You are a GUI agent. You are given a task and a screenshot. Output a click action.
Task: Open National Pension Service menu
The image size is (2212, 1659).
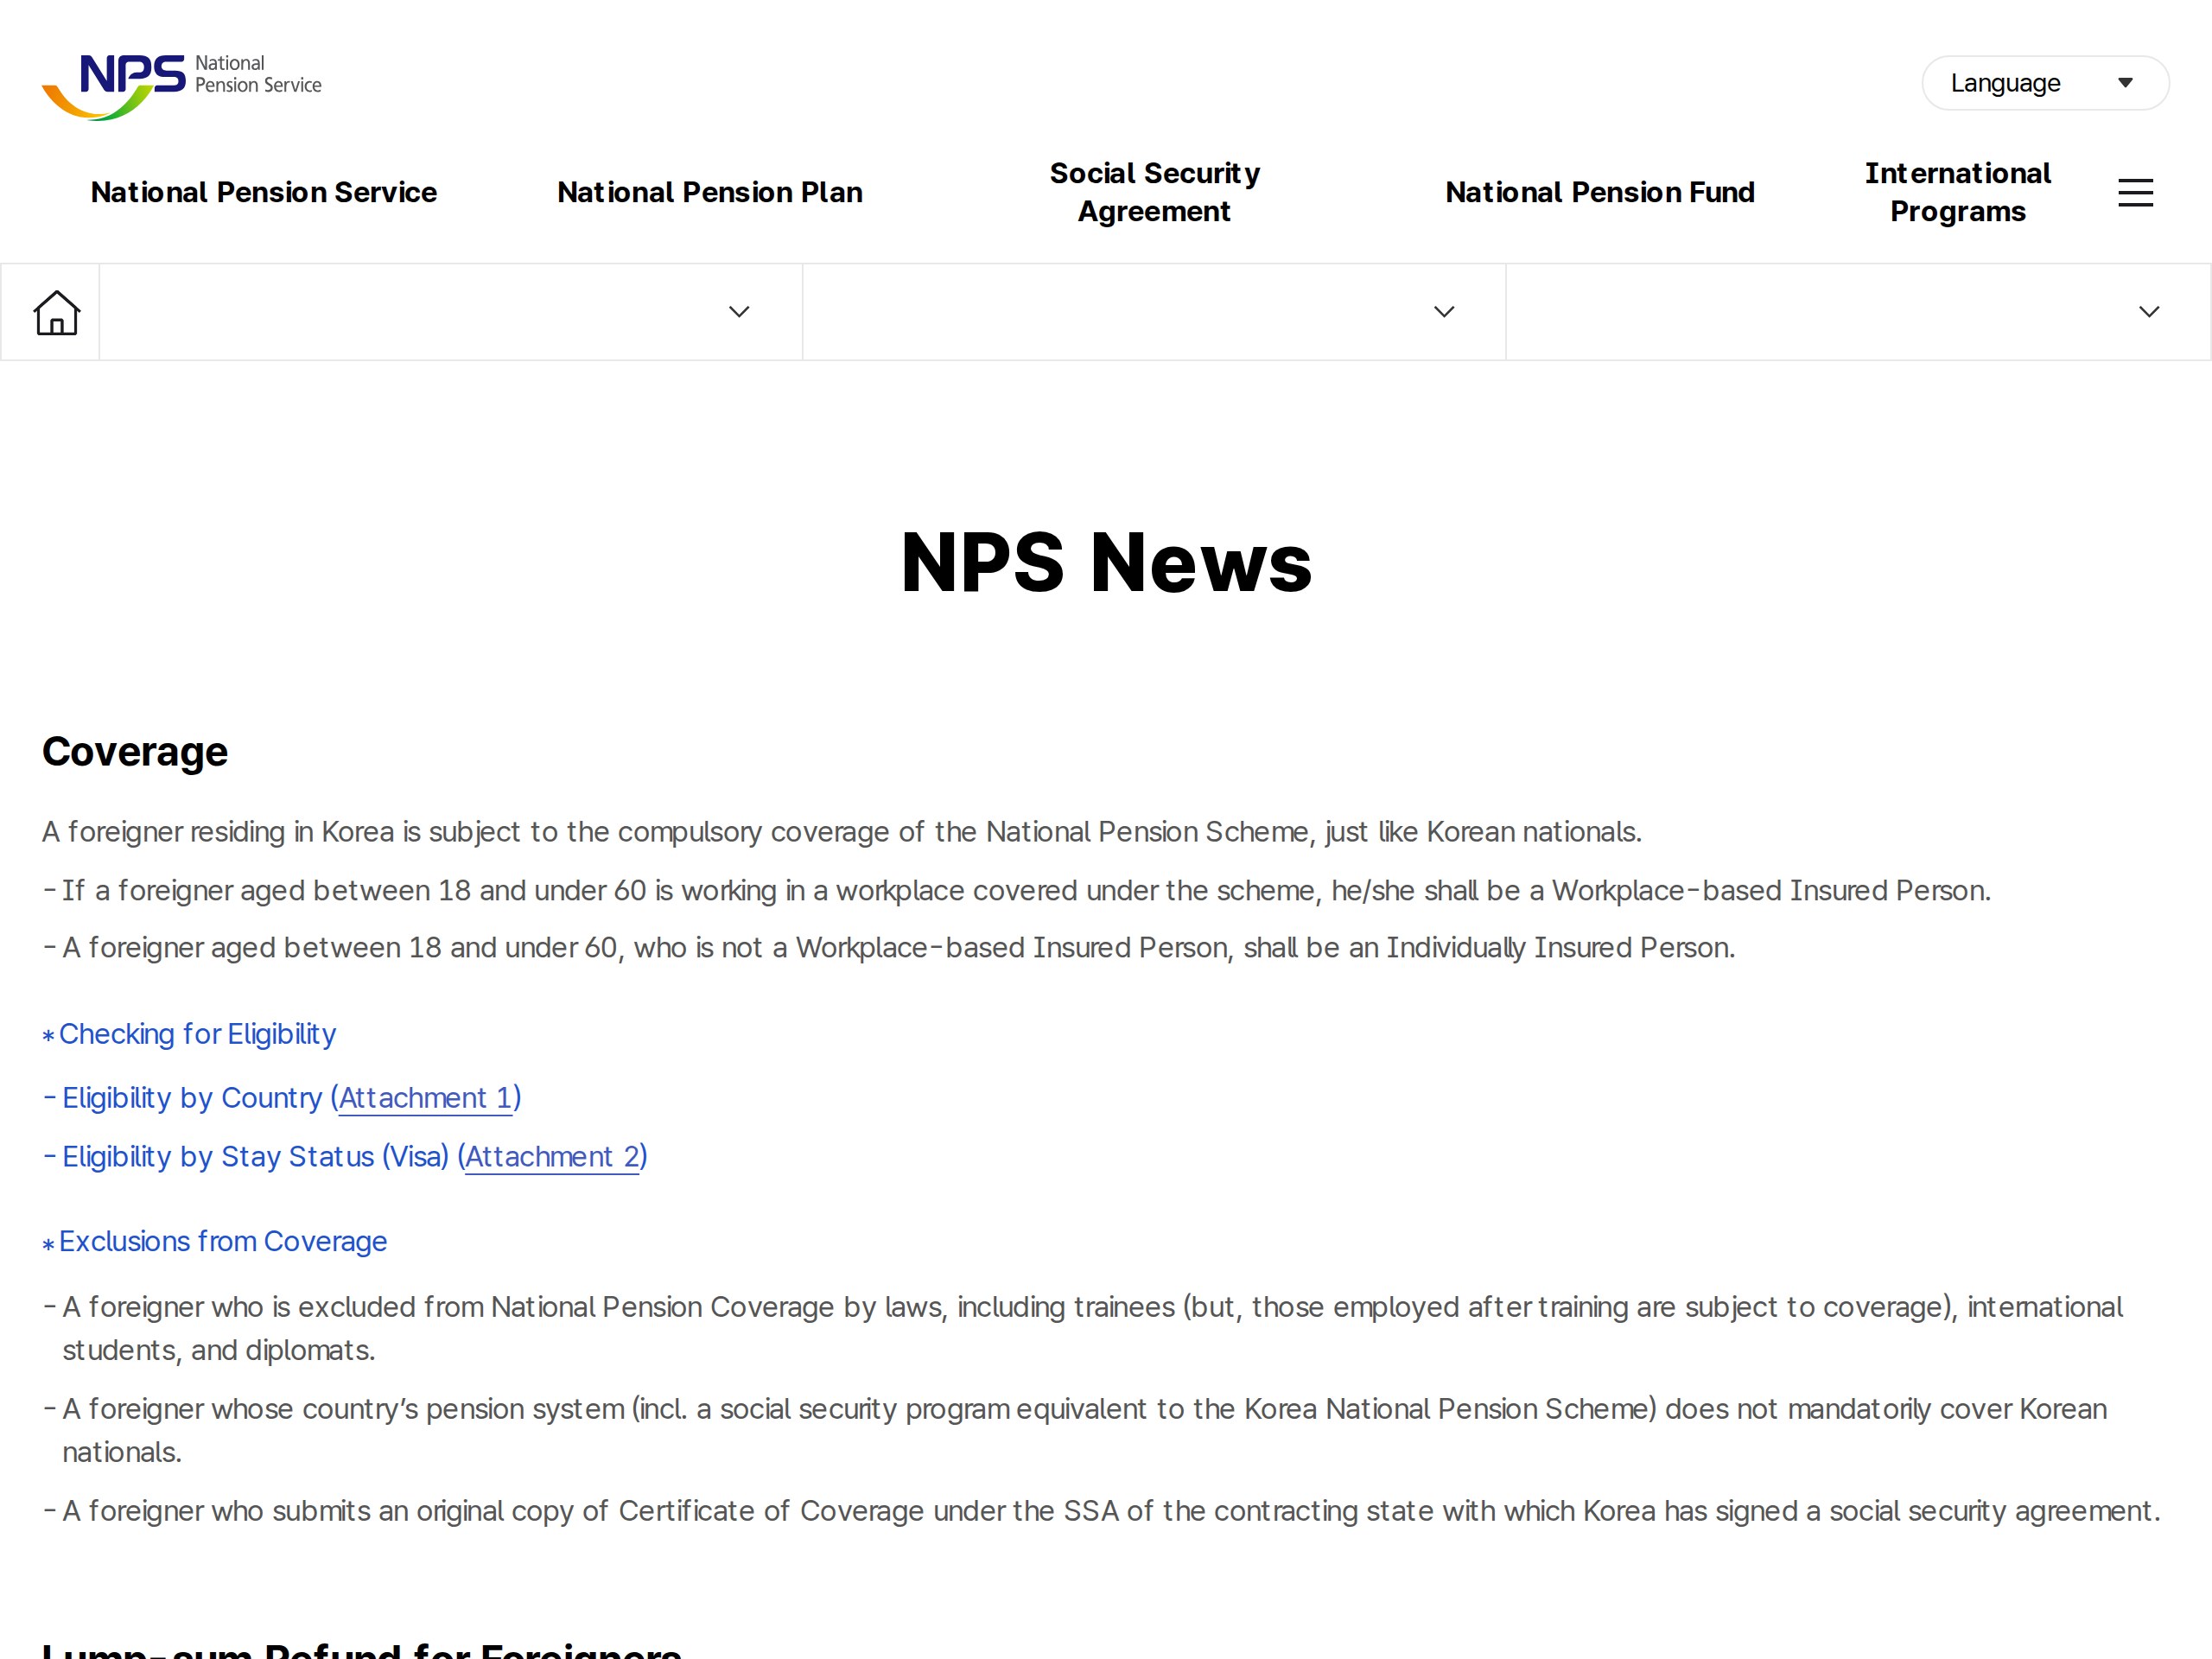coord(264,192)
